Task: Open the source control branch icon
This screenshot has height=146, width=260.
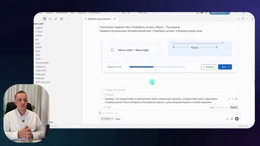Action: click(56, 19)
